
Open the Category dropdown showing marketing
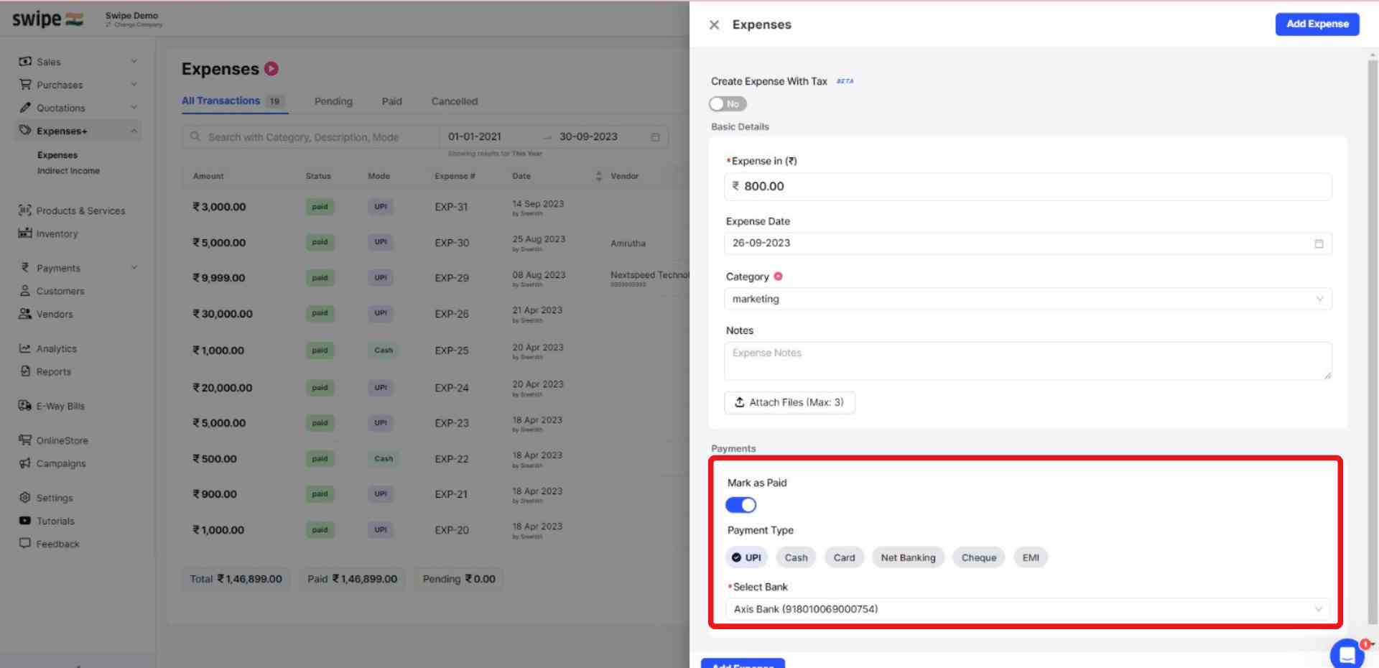[x=1028, y=299]
